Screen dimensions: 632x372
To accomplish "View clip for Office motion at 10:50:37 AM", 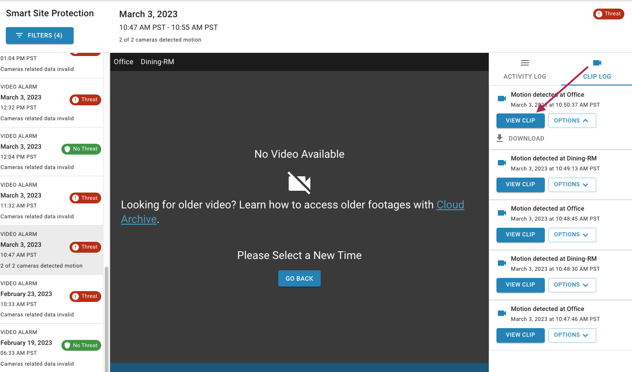I will click(x=520, y=121).
